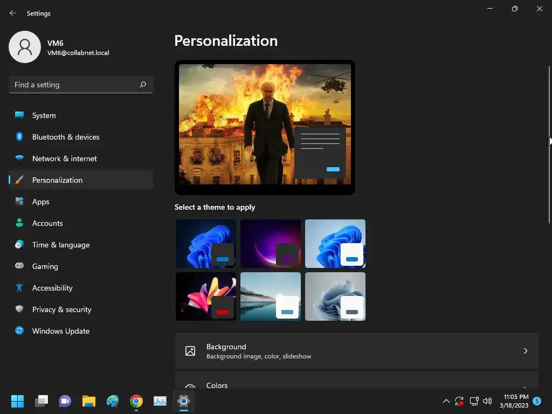Select the Personalization menu item
Image resolution: width=552 pixels, height=414 pixels.
[81, 180]
